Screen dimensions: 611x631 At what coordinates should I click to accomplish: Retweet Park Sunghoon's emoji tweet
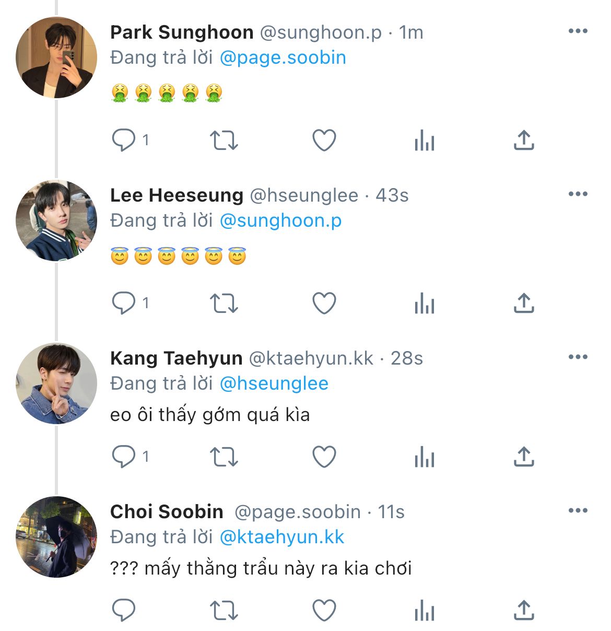click(x=224, y=140)
